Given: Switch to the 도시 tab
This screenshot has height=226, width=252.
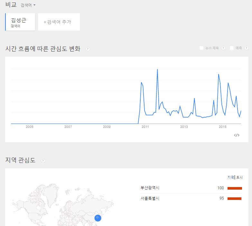Looking at the screenshot, I should coord(239,177).
